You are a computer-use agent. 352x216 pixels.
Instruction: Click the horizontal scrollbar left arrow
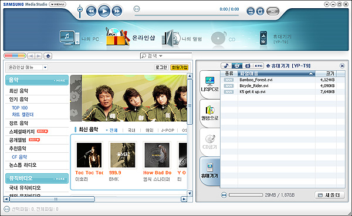click(x=6, y=199)
